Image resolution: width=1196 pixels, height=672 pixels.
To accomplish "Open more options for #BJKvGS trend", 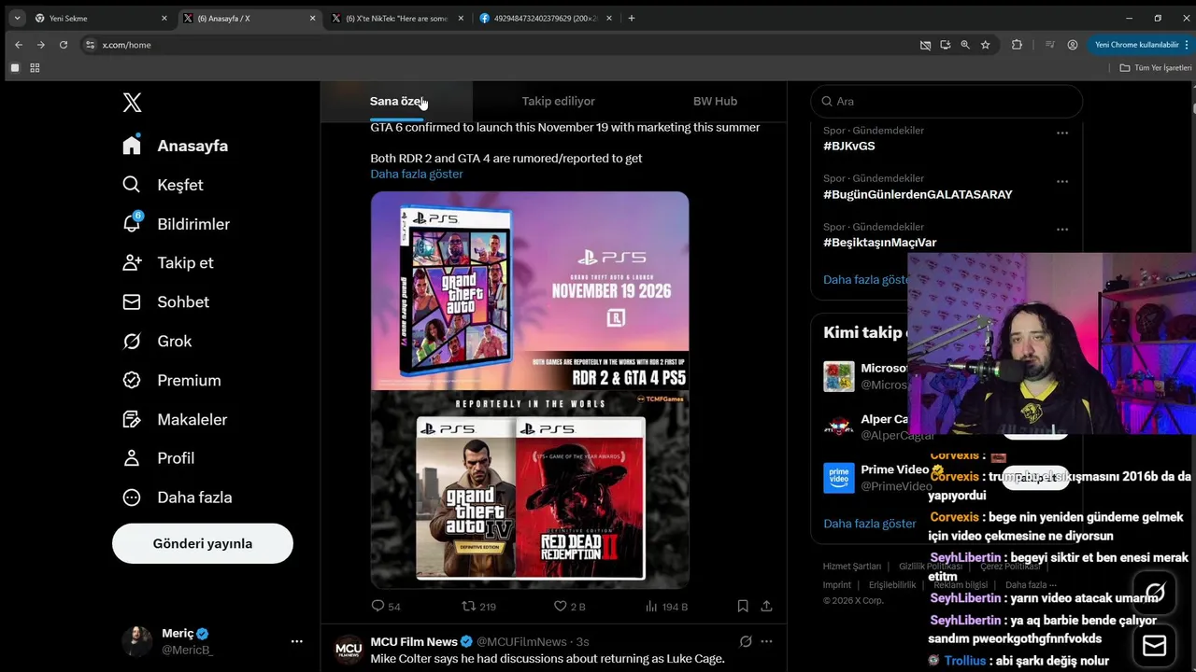I will click(x=1062, y=133).
